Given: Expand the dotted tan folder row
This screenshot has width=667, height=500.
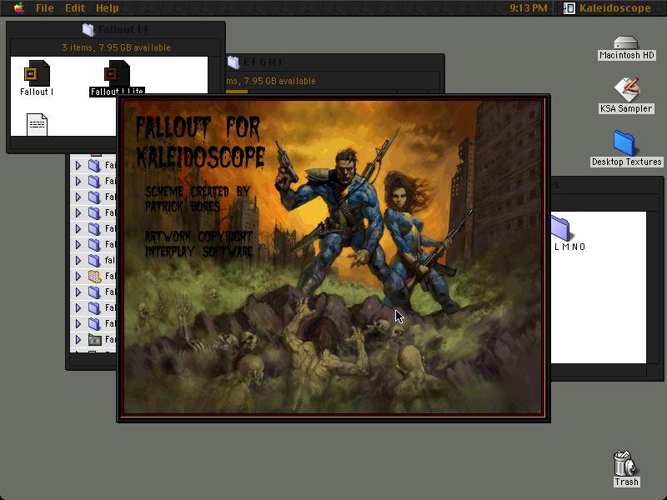Looking at the screenshot, I should tap(78, 276).
